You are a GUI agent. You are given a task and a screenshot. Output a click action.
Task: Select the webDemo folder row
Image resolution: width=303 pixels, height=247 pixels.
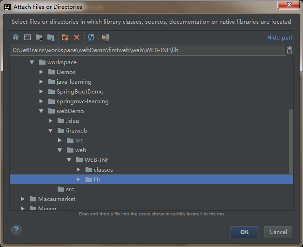pyautogui.click(x=151, y=111)
